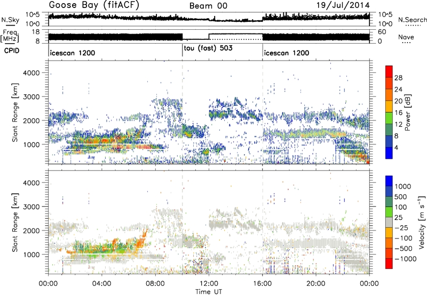Screen dimensions: 427x295
Task: Click the 'tau (fast) 503' CPID label
Action: click(208, 48)
